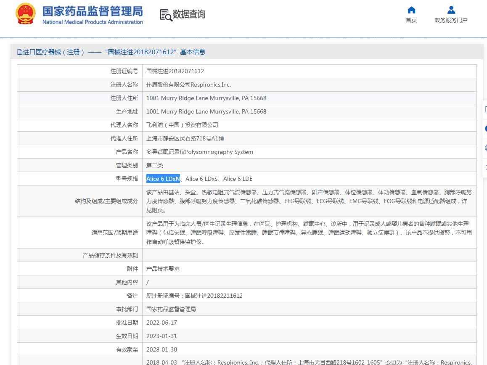Select 多导睡眠记录仪Polysomnography System value
This screenshot has width=487, height=365.
pos(200,152)
